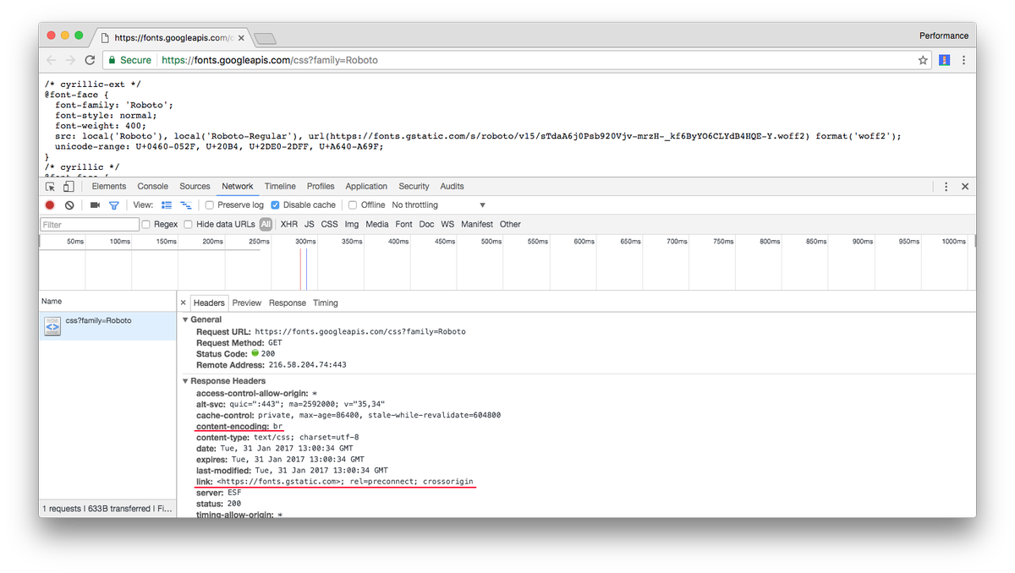1015x573 pixels.
Task: Click the Performance profile label
Action: (944, 35)
